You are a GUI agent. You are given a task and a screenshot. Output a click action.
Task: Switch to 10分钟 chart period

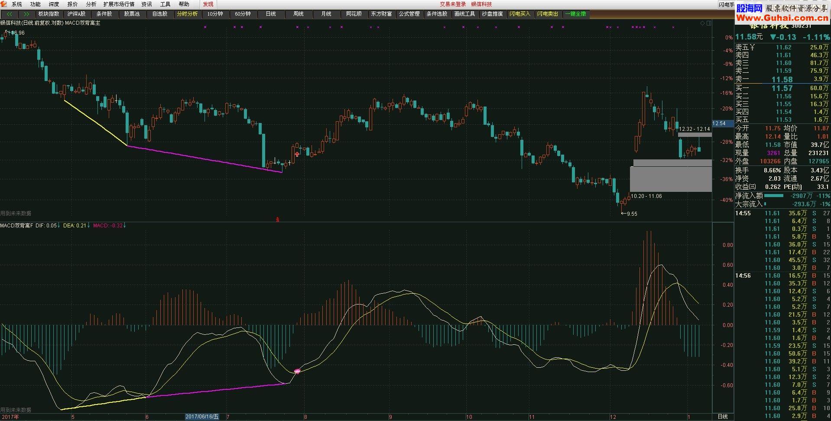point(215,14)
